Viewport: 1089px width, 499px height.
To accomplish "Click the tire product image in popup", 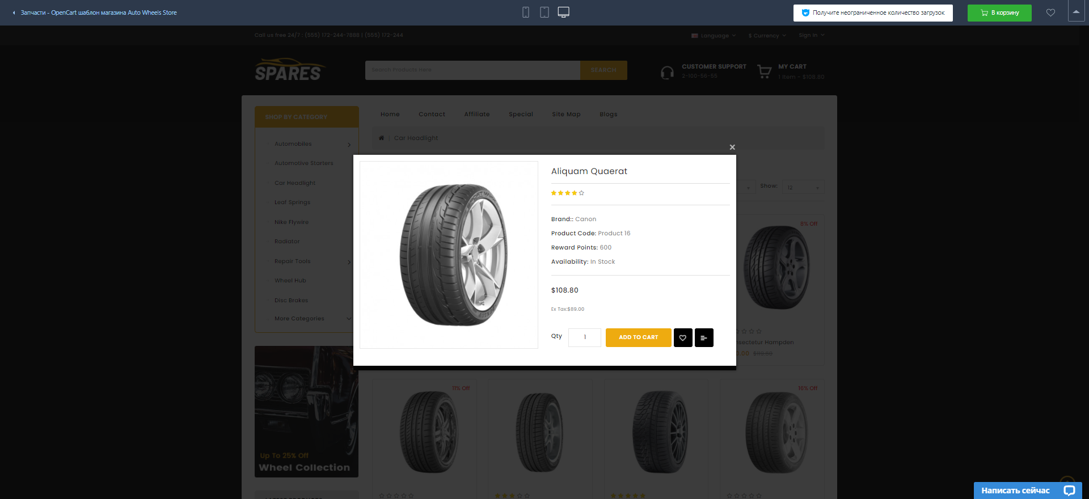I will coord(449,255).
